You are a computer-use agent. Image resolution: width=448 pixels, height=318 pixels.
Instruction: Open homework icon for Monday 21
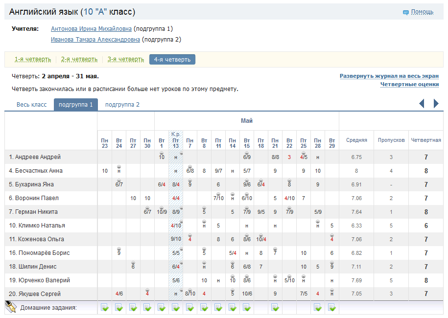click(275, 308)
